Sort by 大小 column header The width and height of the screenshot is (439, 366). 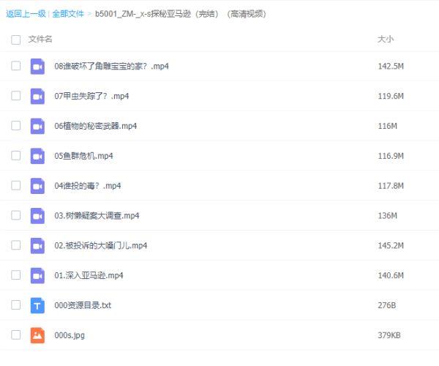[x=385, y=40]
